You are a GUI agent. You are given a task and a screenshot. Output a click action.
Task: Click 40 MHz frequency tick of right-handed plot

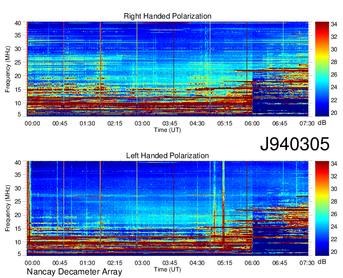click(x=18, y=23)
